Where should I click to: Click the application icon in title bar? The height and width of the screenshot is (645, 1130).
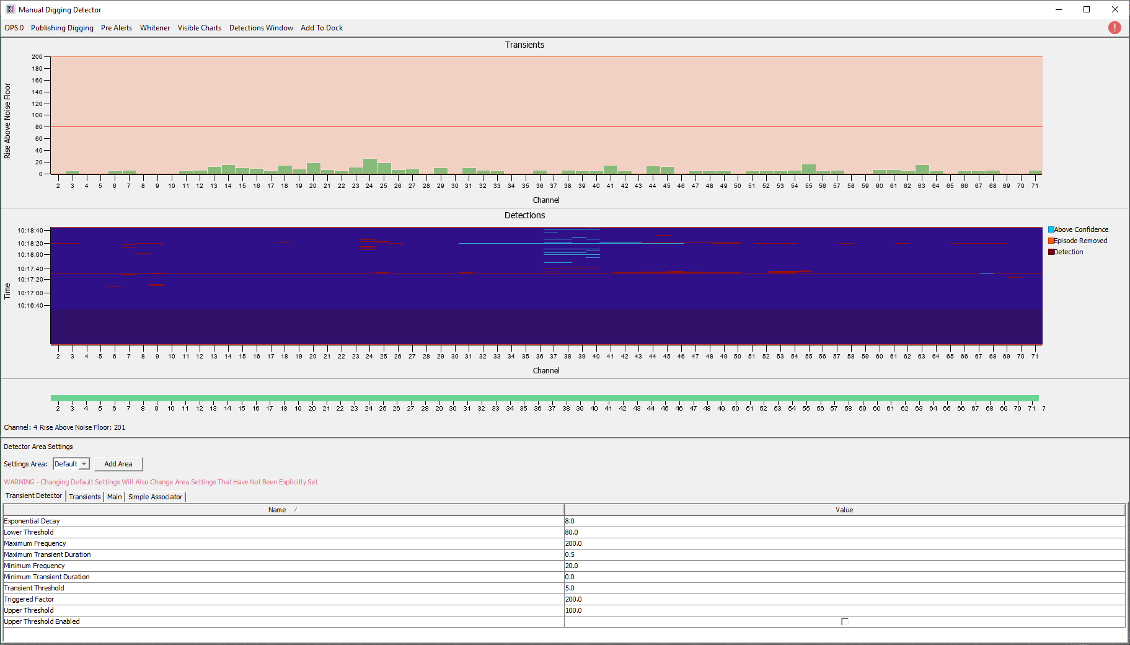(x=10, y=9)
